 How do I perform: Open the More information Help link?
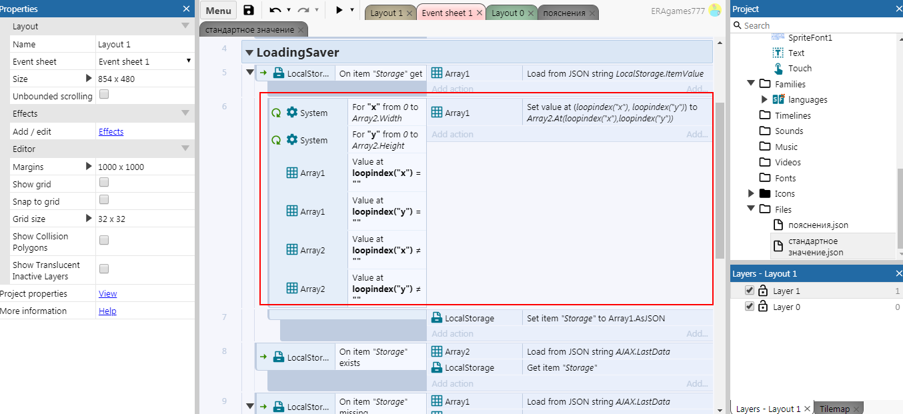pyautogui.click(x=107, y=311)
